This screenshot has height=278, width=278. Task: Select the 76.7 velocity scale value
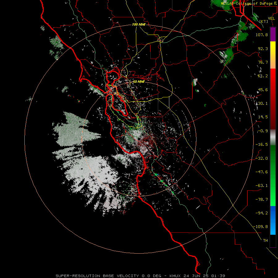pos(263,62)
